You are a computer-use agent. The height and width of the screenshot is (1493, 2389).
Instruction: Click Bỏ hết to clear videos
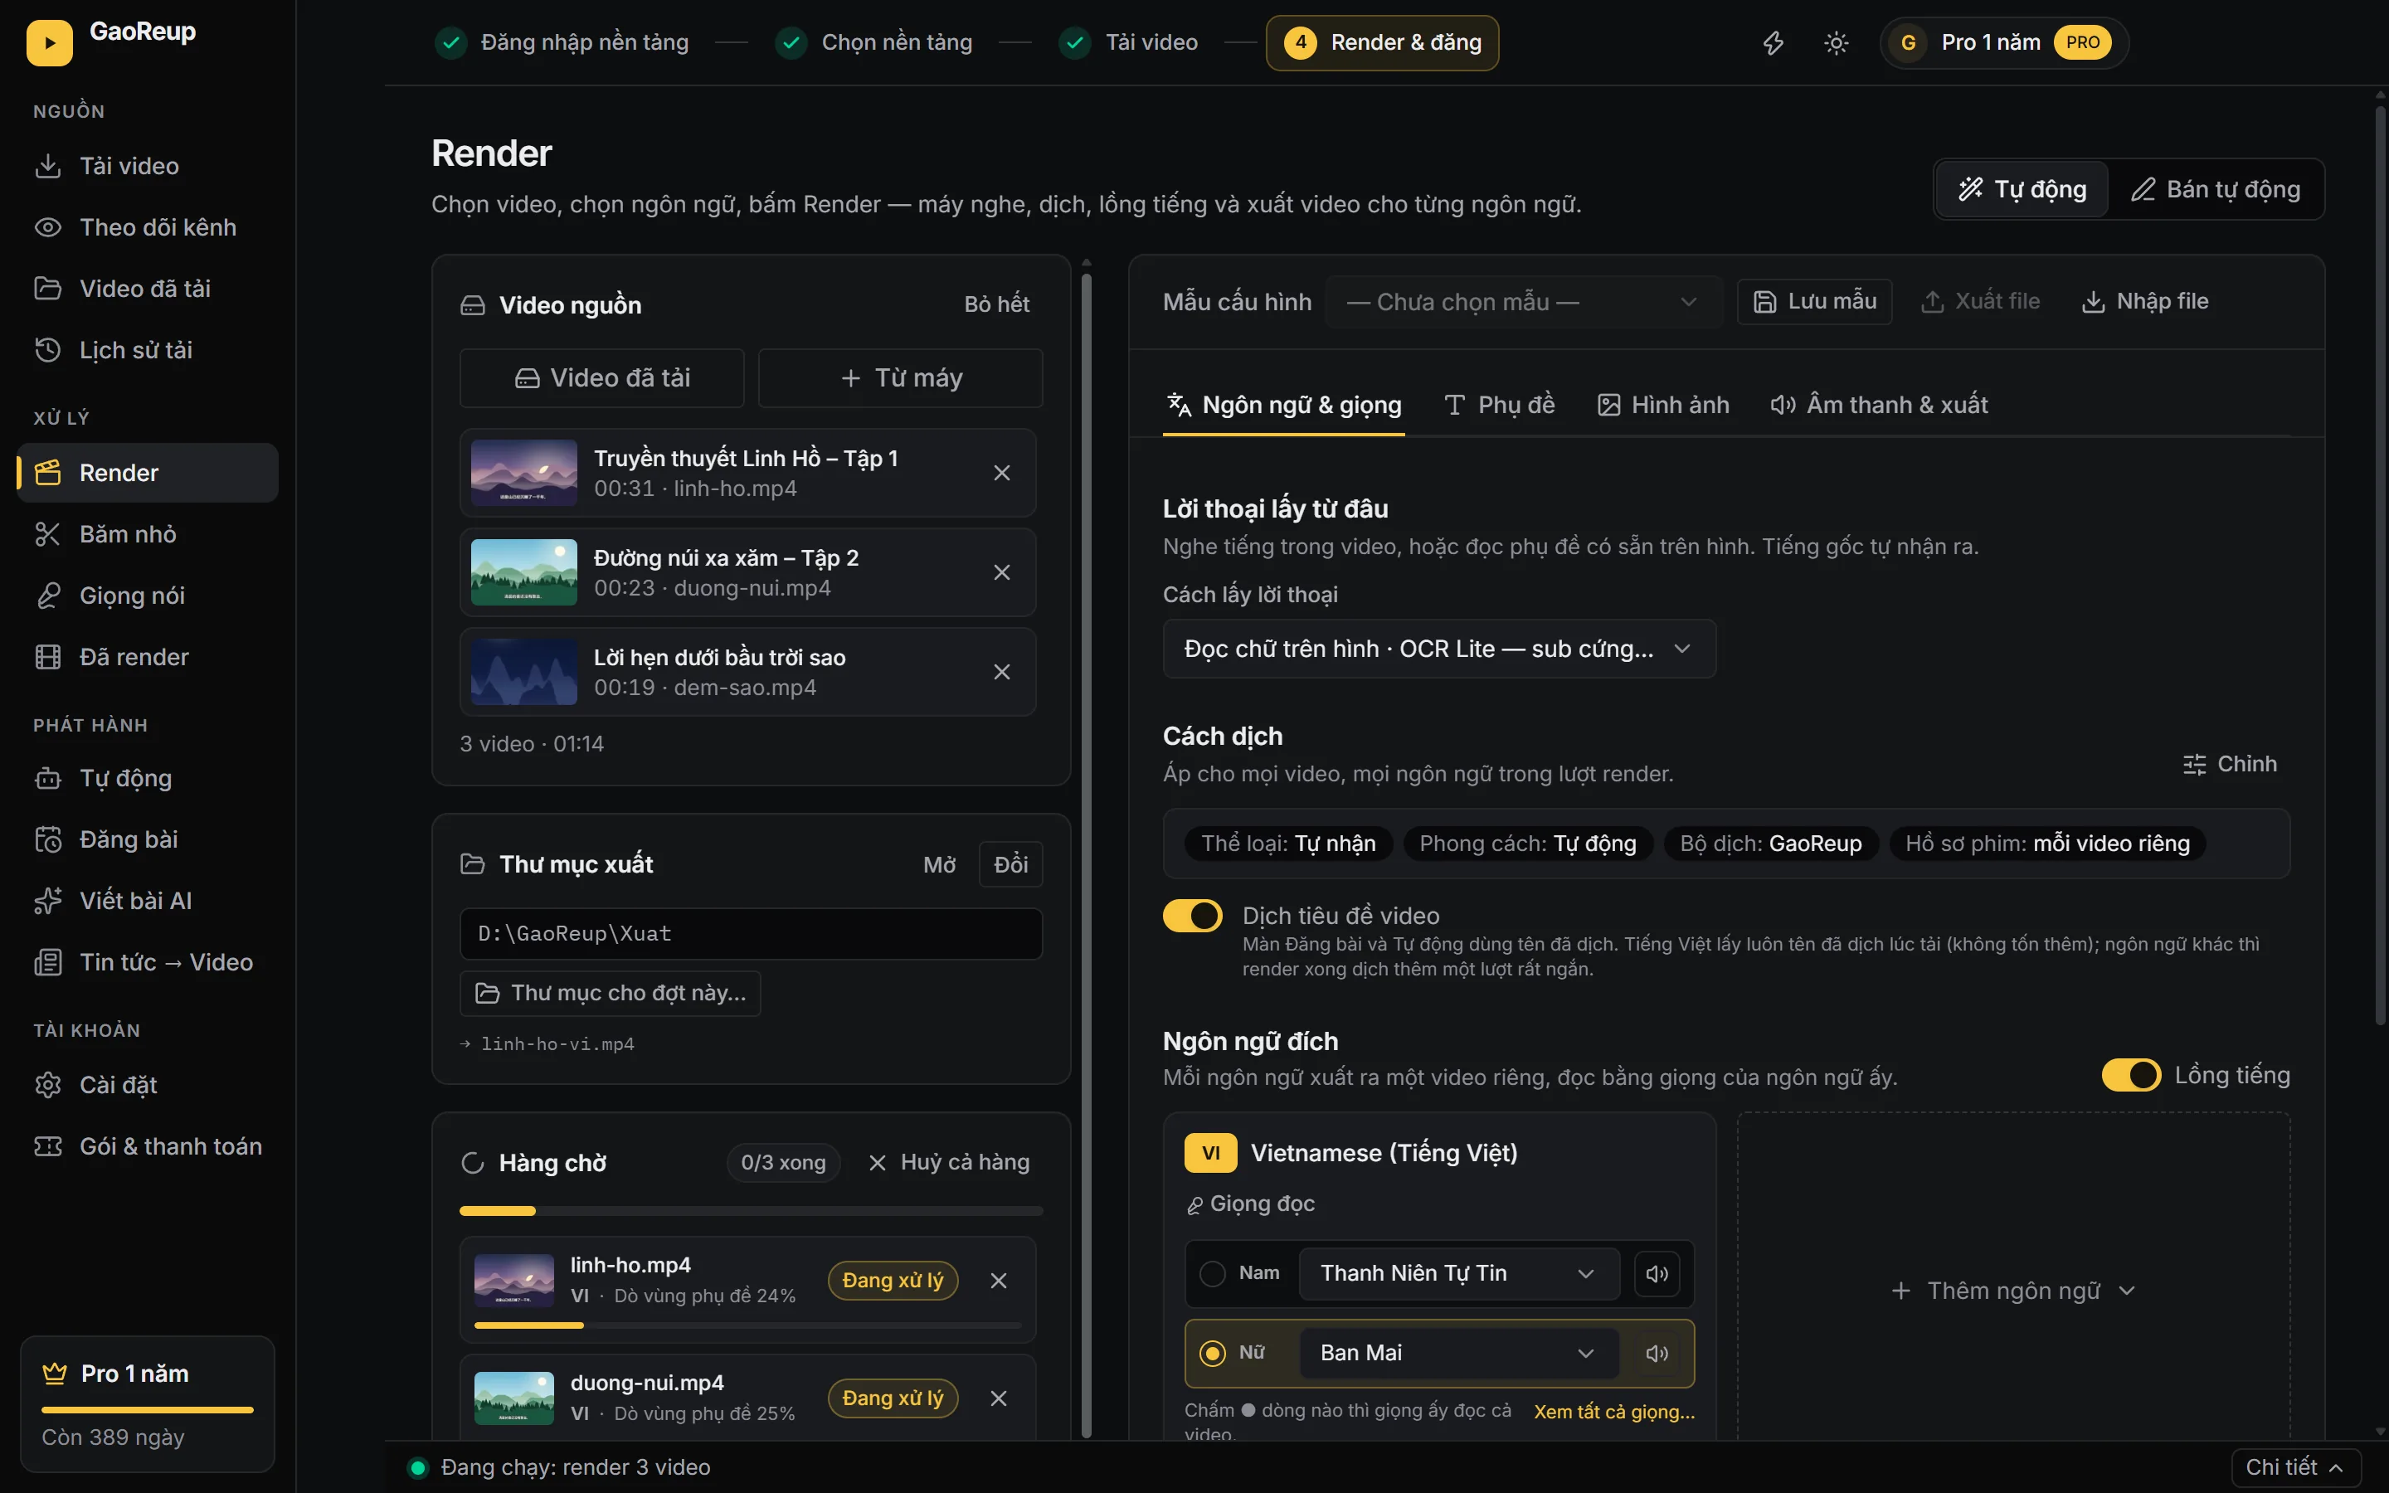pos(996,304)
